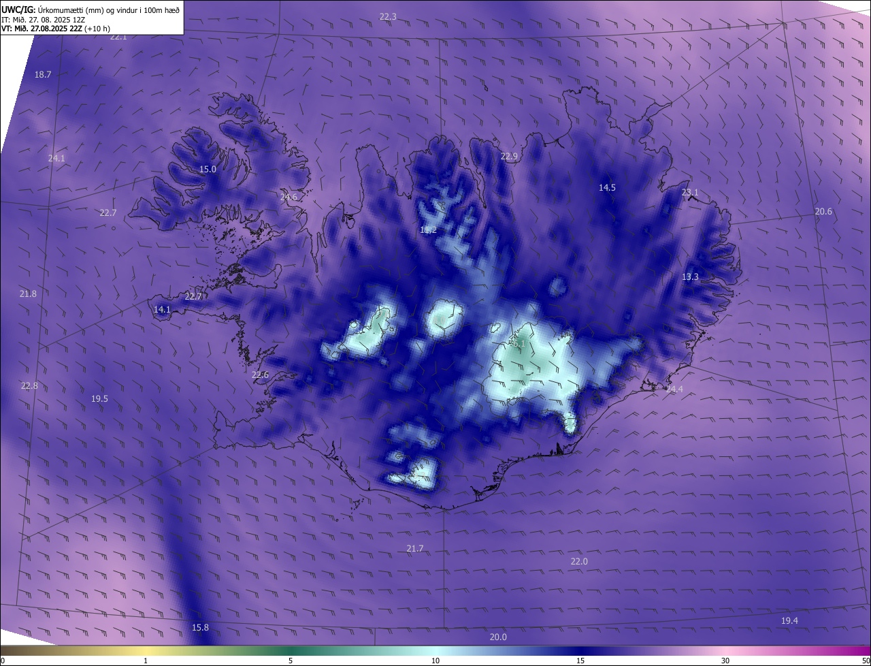Screen dimensions: 871x666
Task: Click the "19.5" value on the map
Action: 99,398
